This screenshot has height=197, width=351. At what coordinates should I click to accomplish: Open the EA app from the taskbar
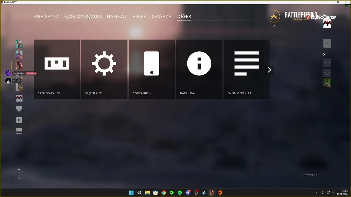click(220, 193)
